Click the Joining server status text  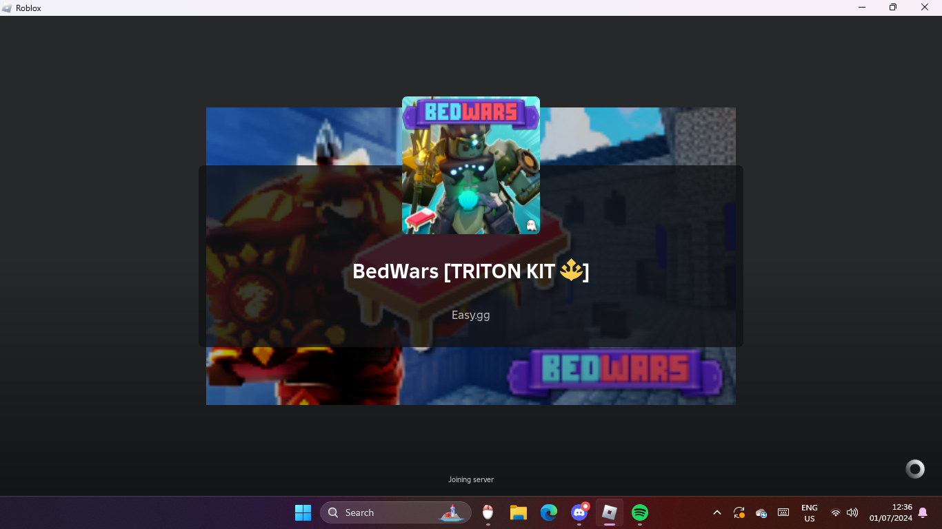(471, 479)
